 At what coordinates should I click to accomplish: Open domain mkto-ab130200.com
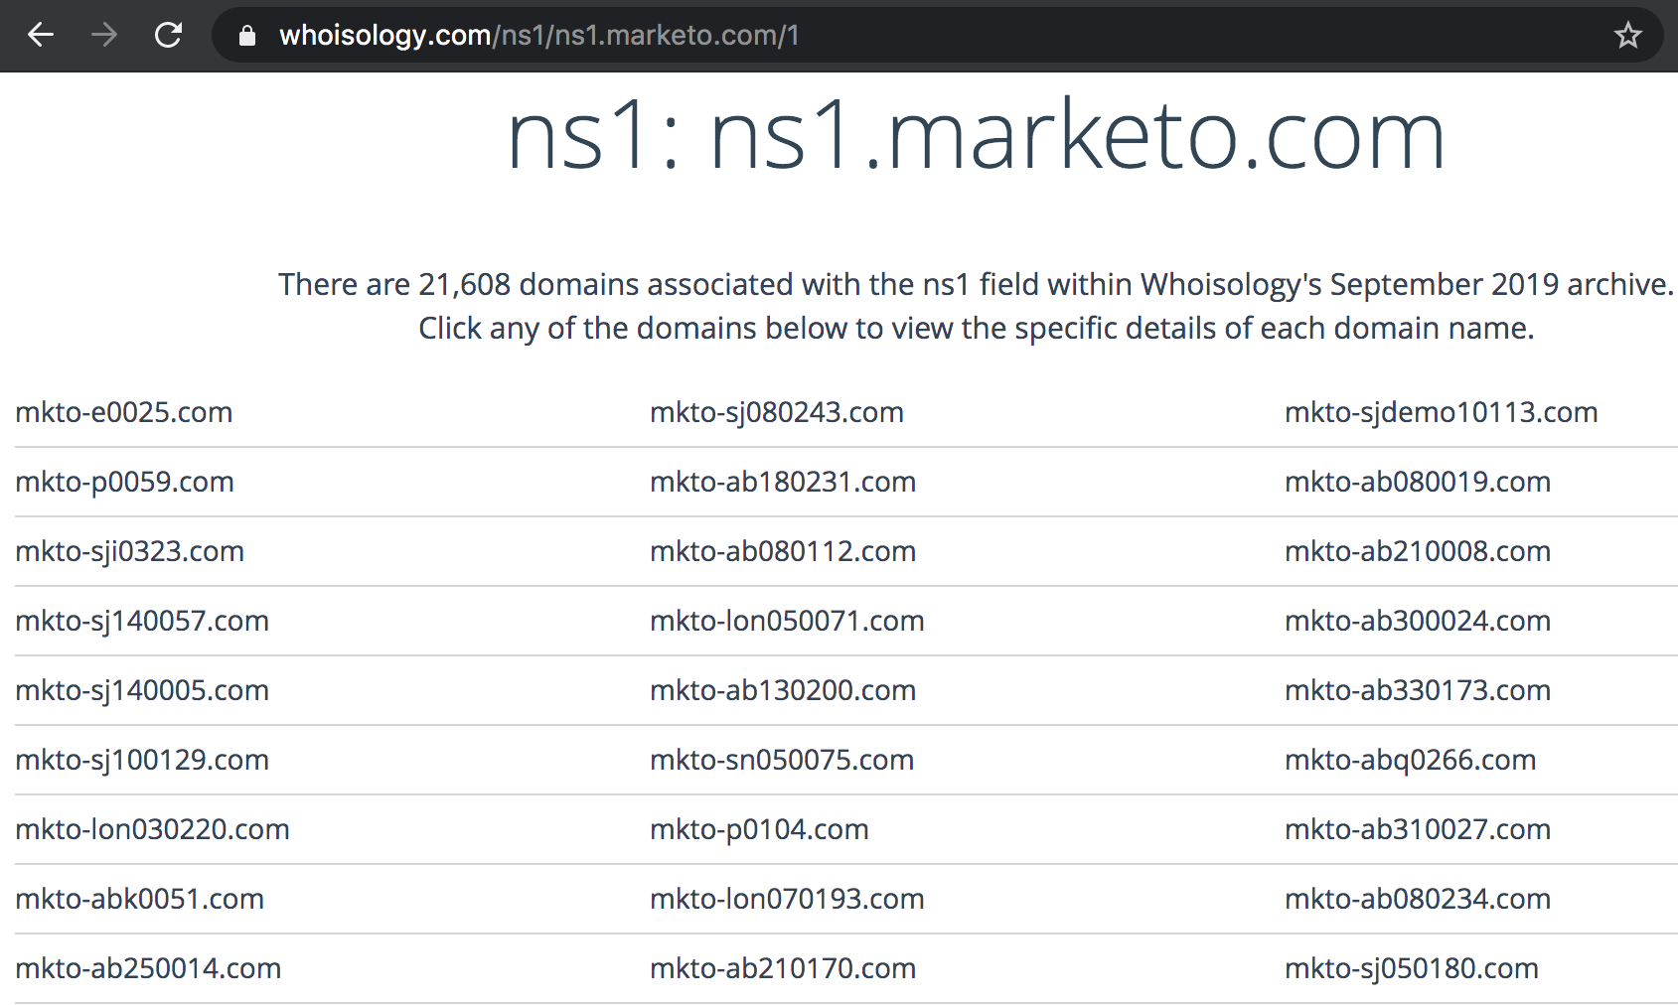(x=783, y=690)
